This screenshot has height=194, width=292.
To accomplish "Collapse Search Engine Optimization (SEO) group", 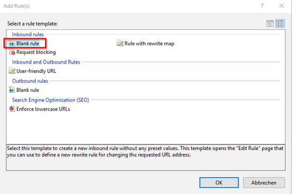I will 50,100.
